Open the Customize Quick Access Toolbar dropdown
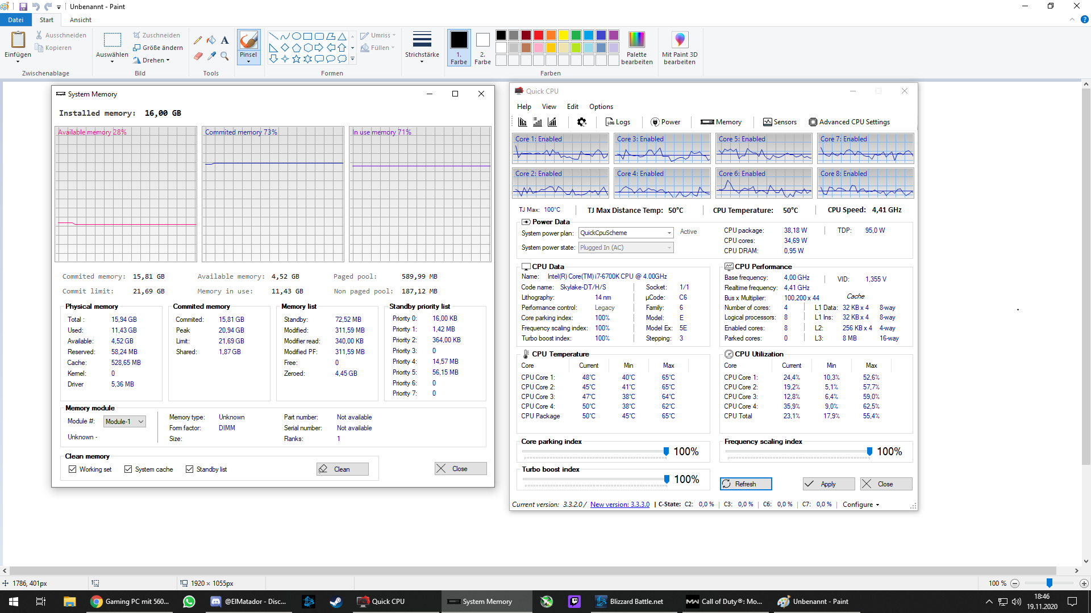1091x613 pixels. [x=59, y=7]
